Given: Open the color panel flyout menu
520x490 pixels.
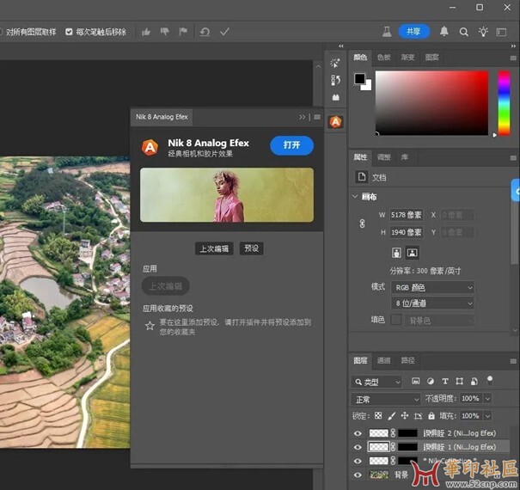Looking at the screenshot, I should coord(513,58).
